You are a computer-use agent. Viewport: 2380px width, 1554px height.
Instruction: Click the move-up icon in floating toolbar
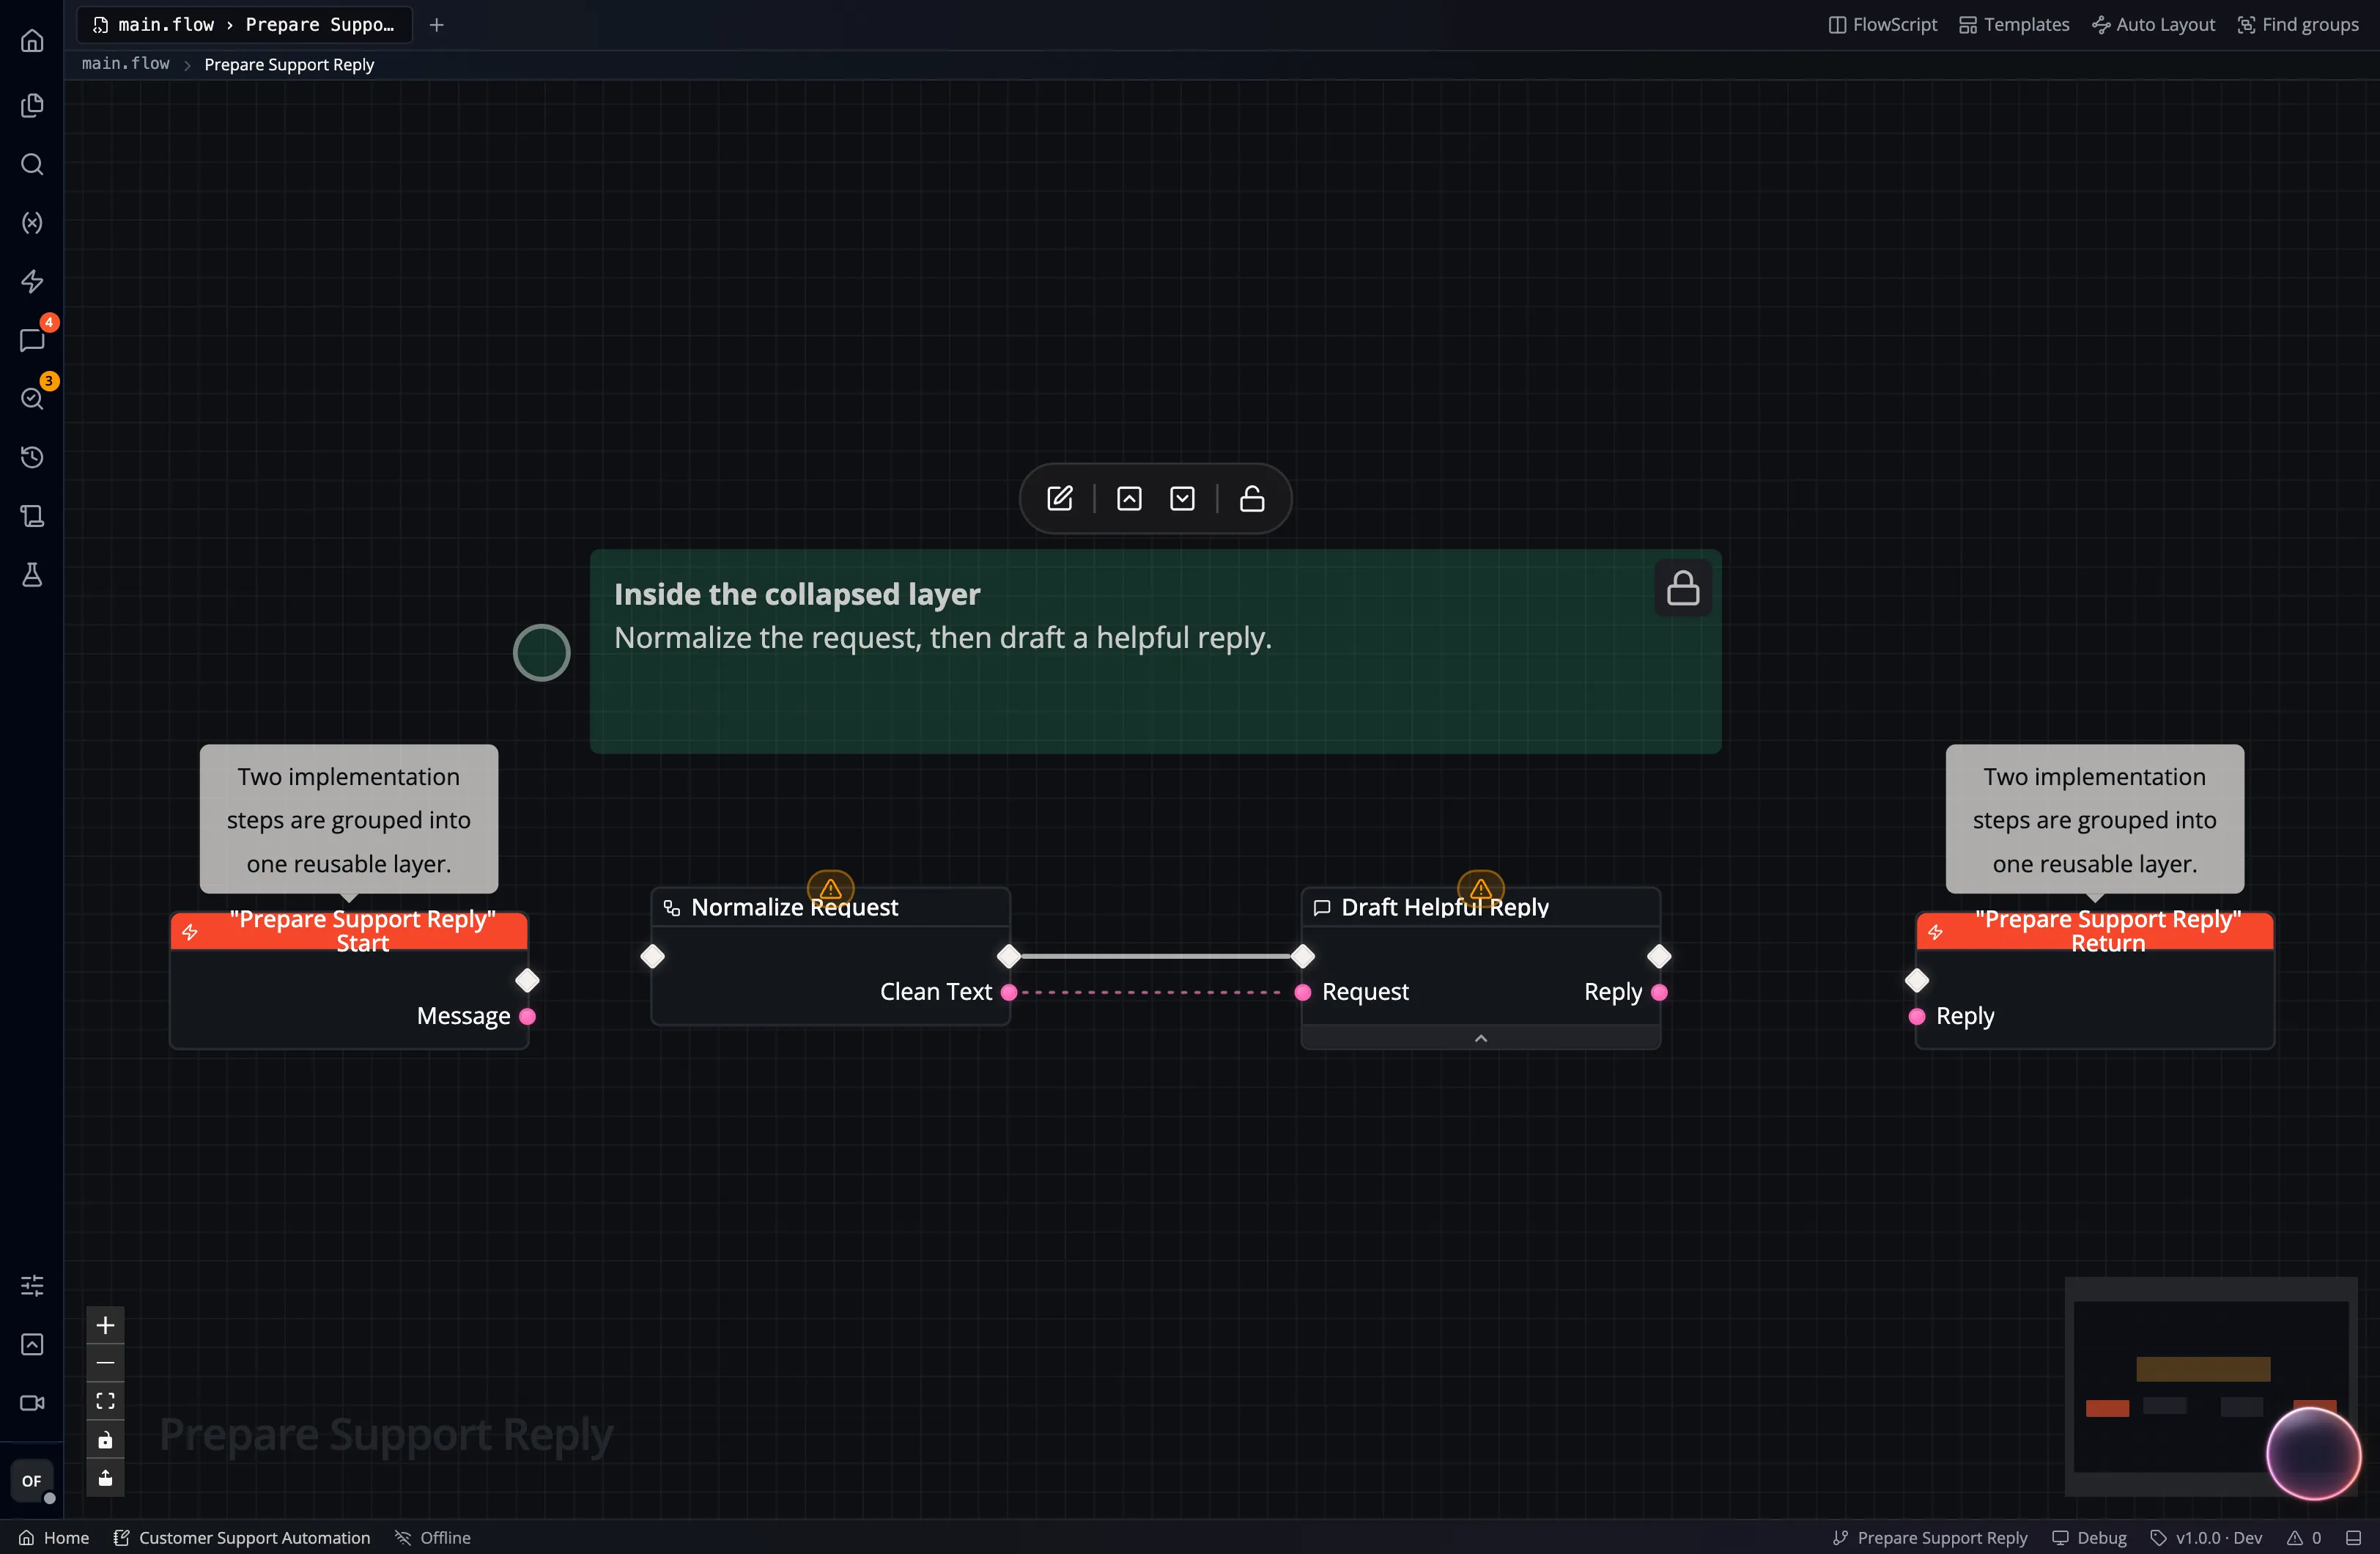click(x=1129, y=498)
